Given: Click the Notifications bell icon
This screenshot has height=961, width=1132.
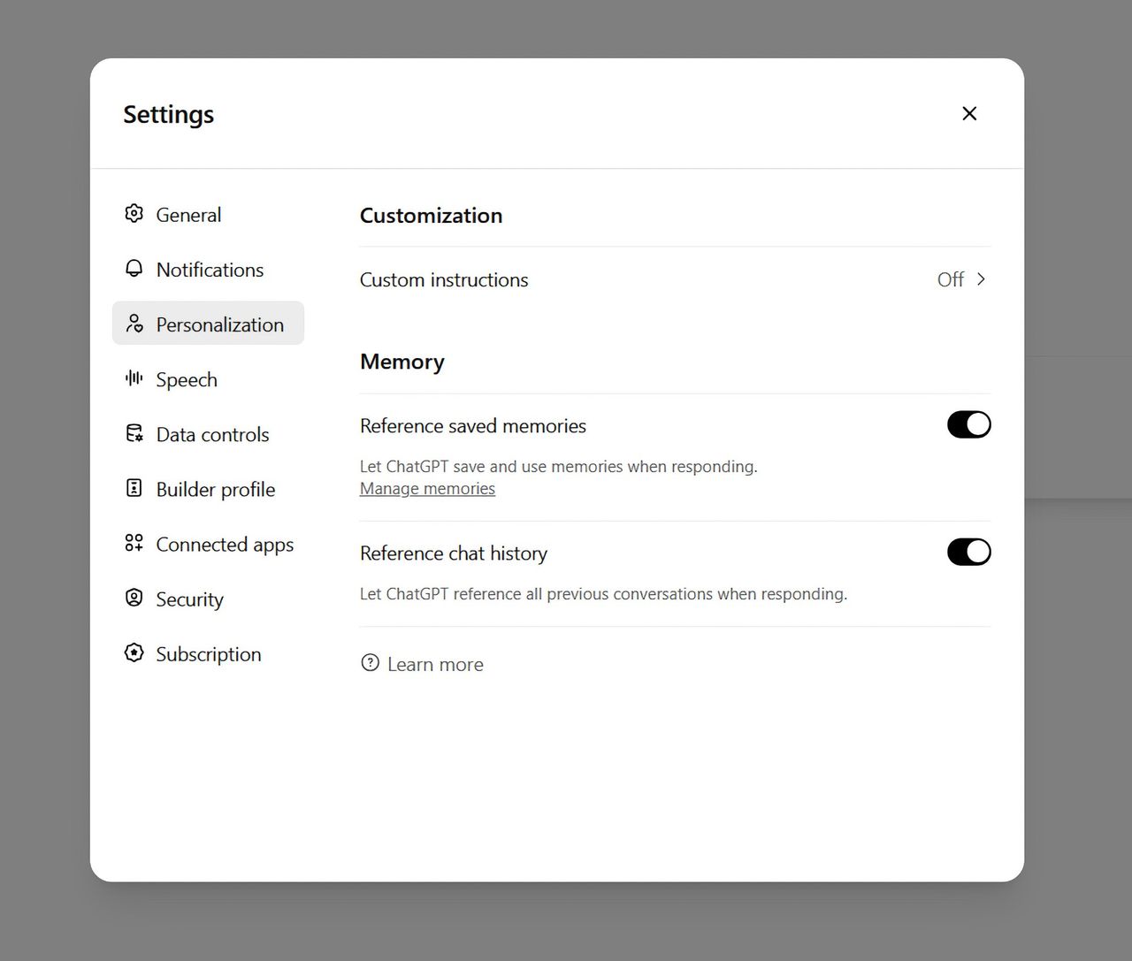Looking at the screenshot, I should click(134, 269).
